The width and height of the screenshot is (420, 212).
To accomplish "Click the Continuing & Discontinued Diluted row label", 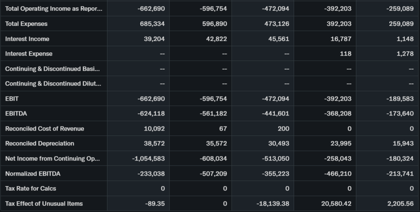I will click(x=52, y=83).
